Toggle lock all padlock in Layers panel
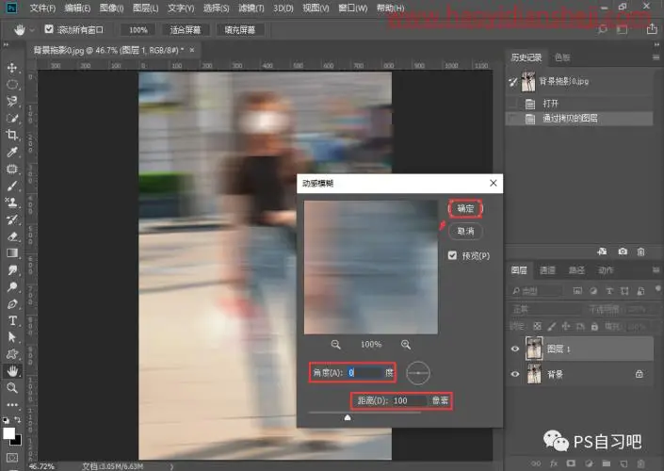This screenshot has height=471, width=664. coord(594,326)
